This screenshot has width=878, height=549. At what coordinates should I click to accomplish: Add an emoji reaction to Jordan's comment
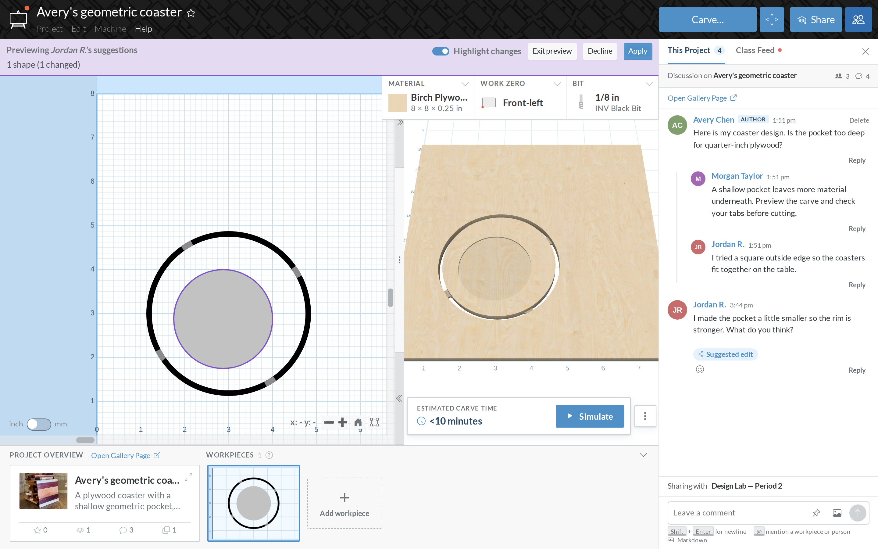699,370
